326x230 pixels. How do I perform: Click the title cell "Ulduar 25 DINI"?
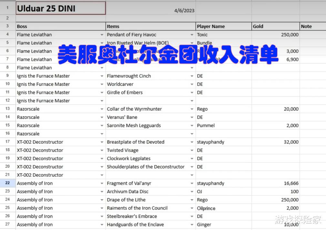click(x=61, y=8)
